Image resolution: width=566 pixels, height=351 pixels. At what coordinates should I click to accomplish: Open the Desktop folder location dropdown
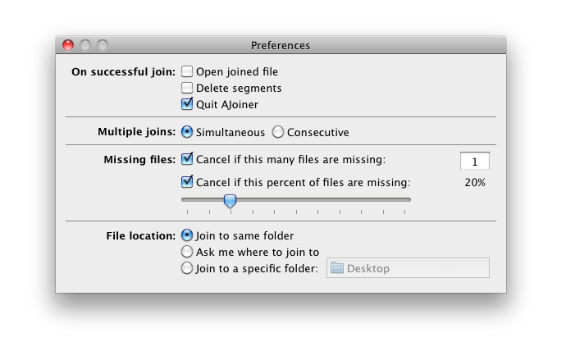(408, 268)
